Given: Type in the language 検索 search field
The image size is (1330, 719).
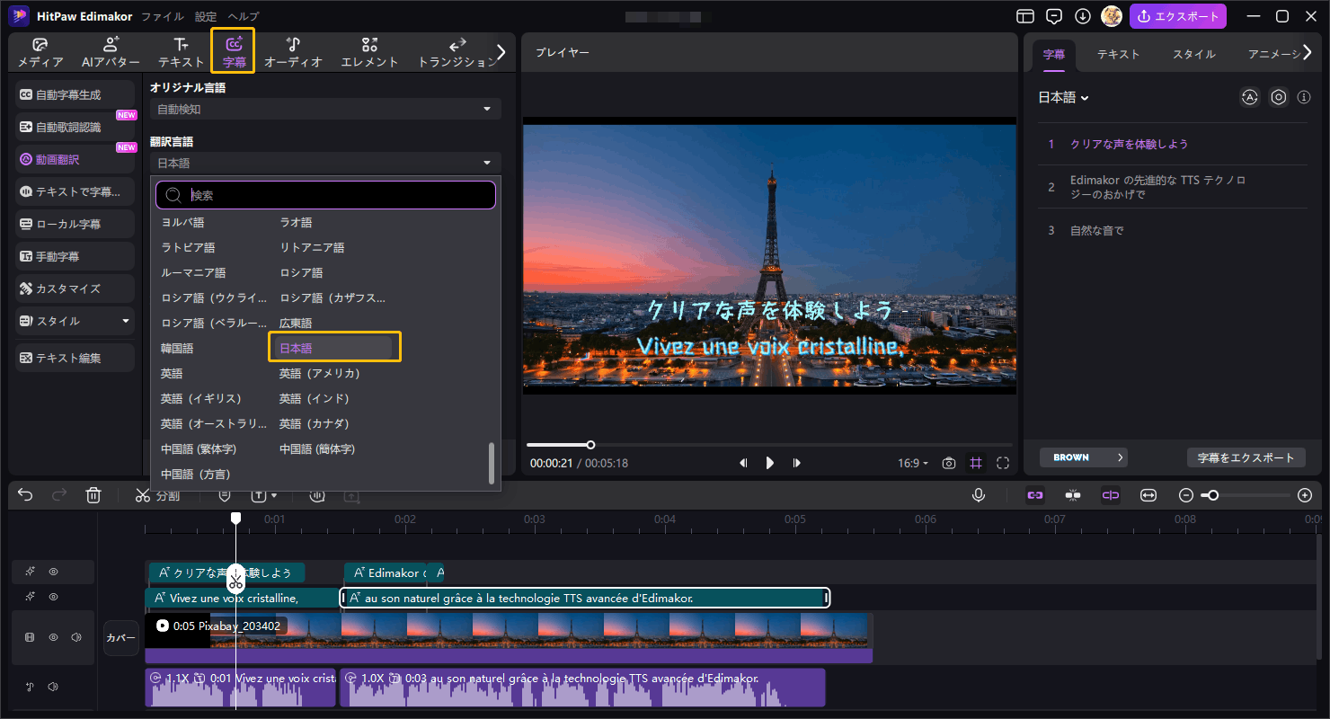Looking at the screenshot, I should pos(325,194).
